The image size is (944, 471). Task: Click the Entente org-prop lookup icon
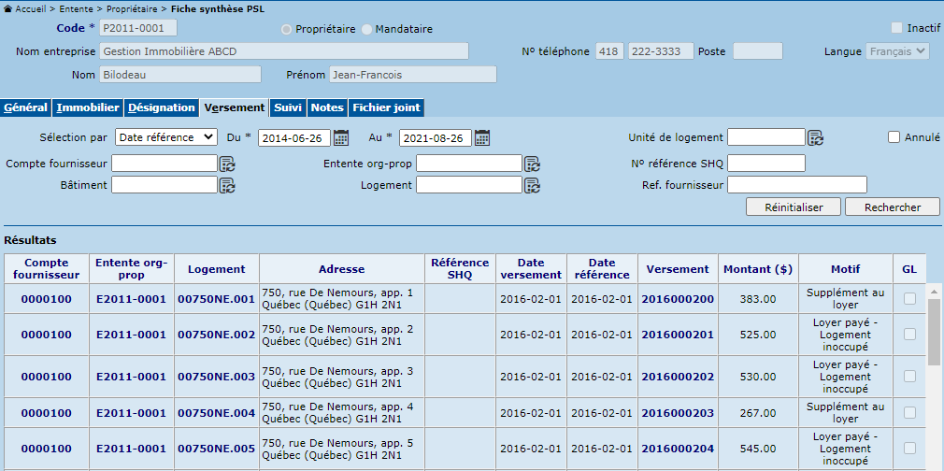pos(532,164)
